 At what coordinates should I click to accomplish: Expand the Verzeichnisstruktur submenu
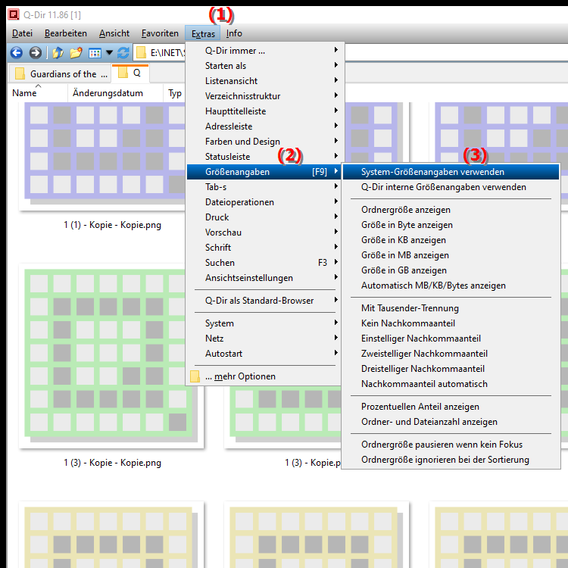[264, 96]
